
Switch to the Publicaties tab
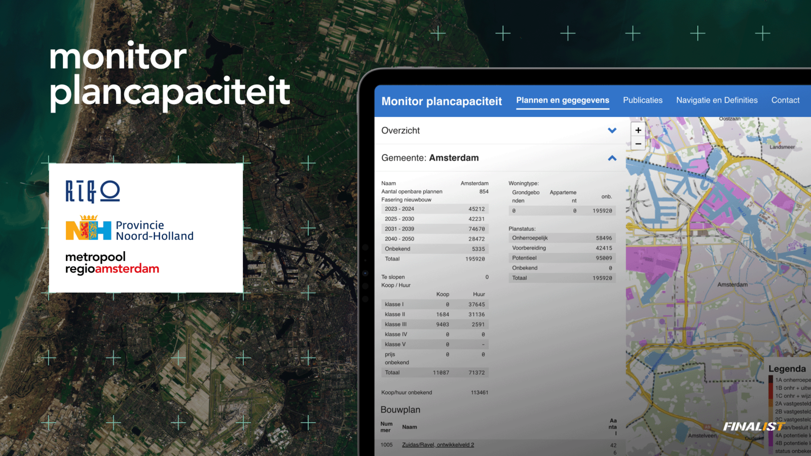point(643,100)
